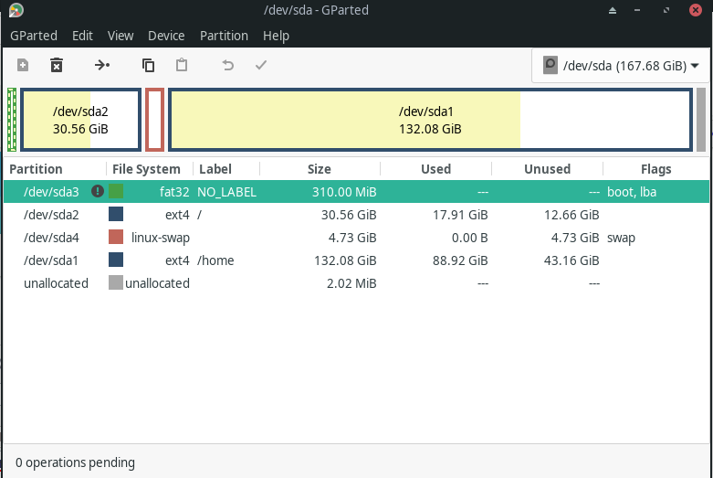Viewport: 713px width, 478px height.
Task: Click the Copy partition toolbar icon
Action: [x=148, y=65]
